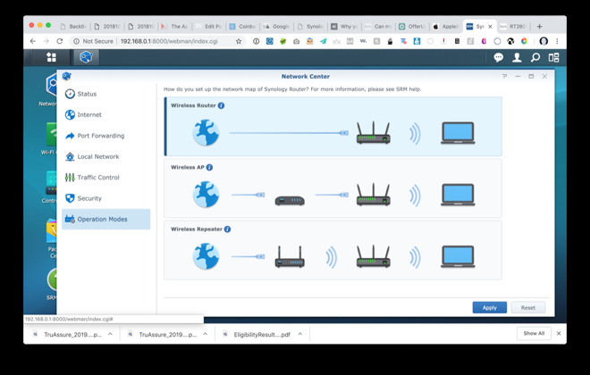The image size is (590, 375).
Task: Open the notifications chat bubble icon
Action: (499, 57)
